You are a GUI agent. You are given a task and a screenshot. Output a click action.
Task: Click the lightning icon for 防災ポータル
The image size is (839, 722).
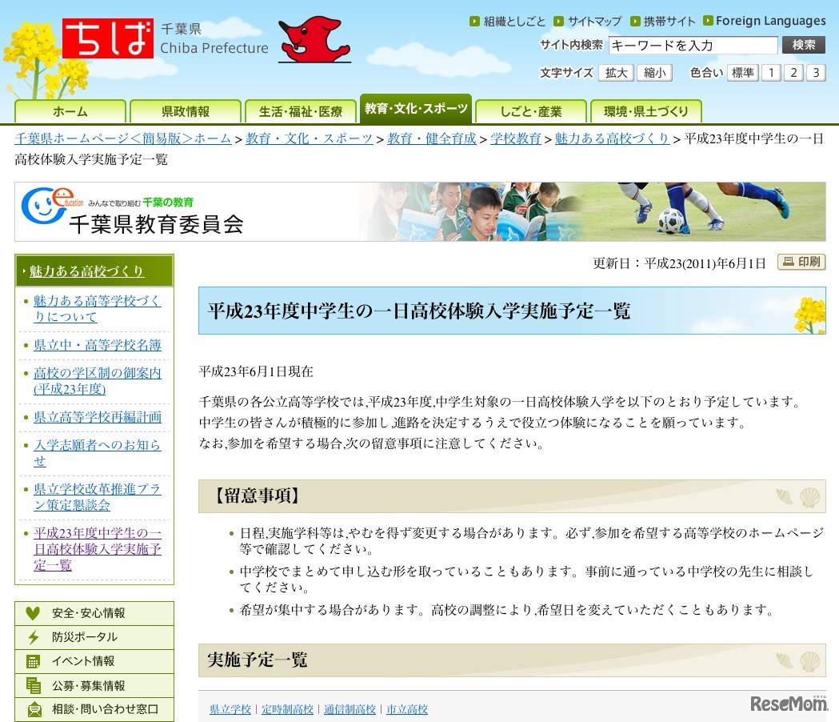(33, 637)
